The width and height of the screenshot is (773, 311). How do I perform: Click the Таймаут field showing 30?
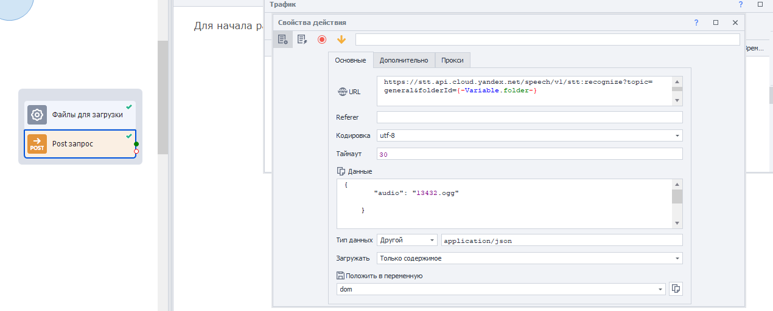pos(529,154)
